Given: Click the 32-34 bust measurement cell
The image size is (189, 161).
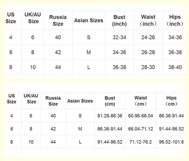Looking at the screenshot, I should [x=119, y=37].
